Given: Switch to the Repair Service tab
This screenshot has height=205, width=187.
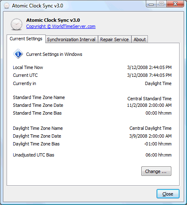Looking at the screenshot, I should (x=115, y=39).
